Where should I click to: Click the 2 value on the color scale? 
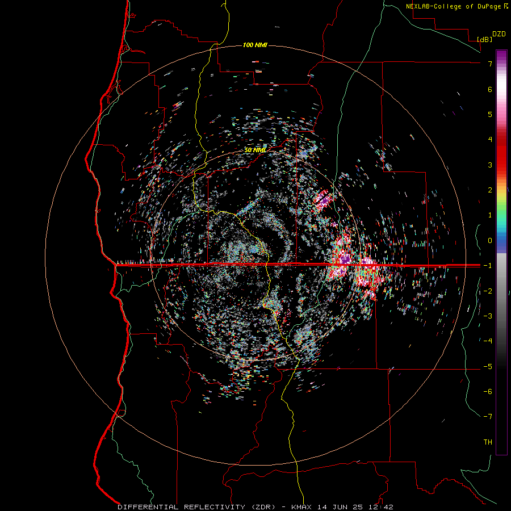pyautogui.click(x=490, y=190)
